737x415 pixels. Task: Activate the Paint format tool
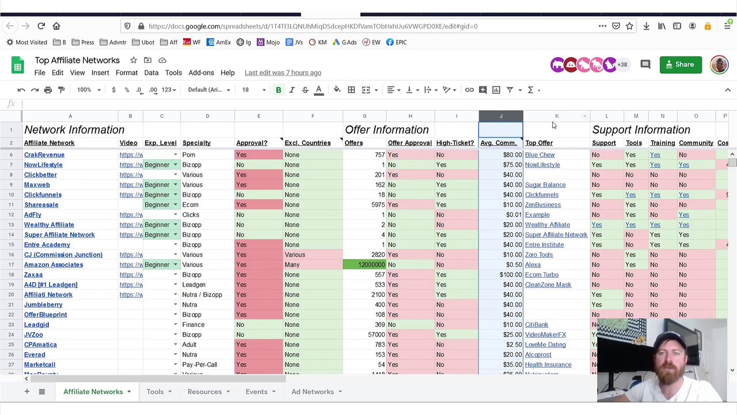pyautogui.click(x=61, y=90)
